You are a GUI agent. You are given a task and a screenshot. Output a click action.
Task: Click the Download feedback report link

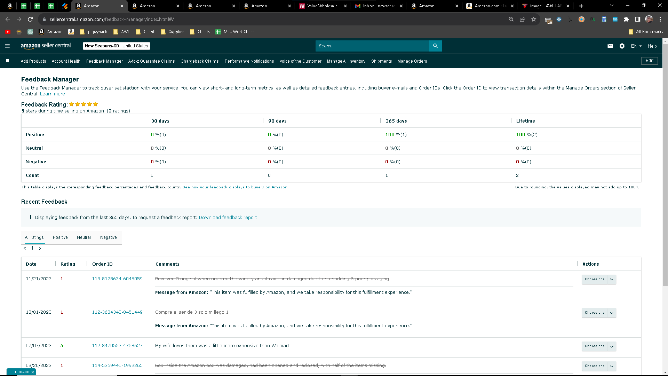228,218
